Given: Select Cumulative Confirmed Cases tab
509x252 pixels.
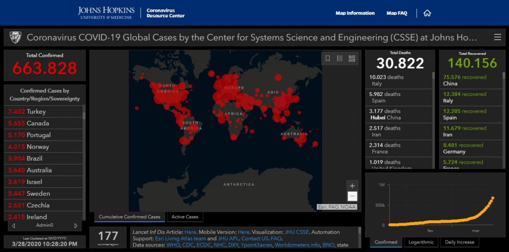Looking at the screenshot, I should 129,217.
